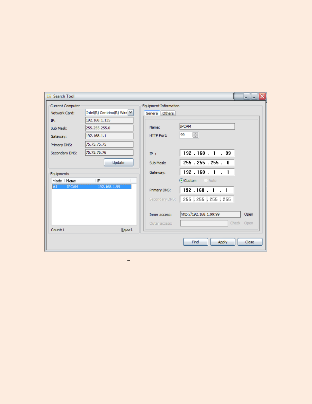312x404 pixels.
Task: Click the equipment Sub Mask field
Action: pos(207,163)
